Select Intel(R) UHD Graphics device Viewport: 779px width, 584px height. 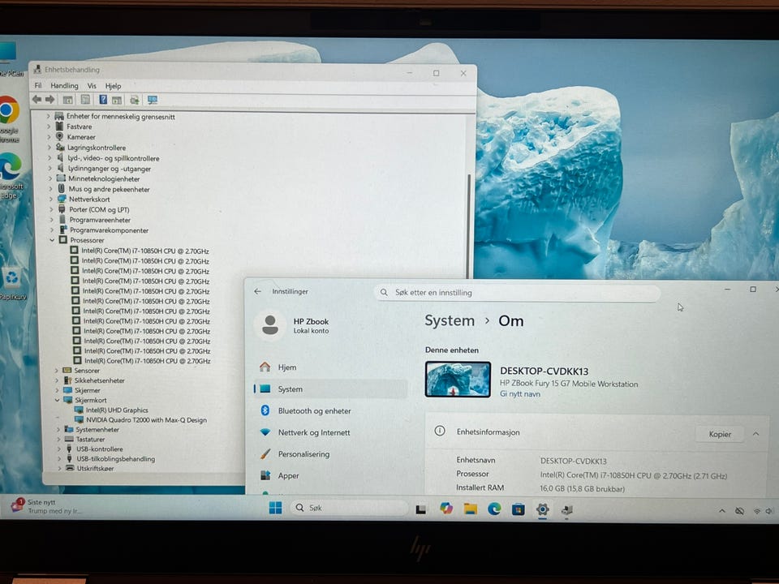tap(117, 410)
